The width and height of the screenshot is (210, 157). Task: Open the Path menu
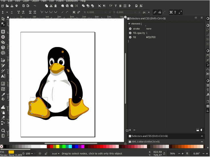pyautogui.click(x=44, y=1)
